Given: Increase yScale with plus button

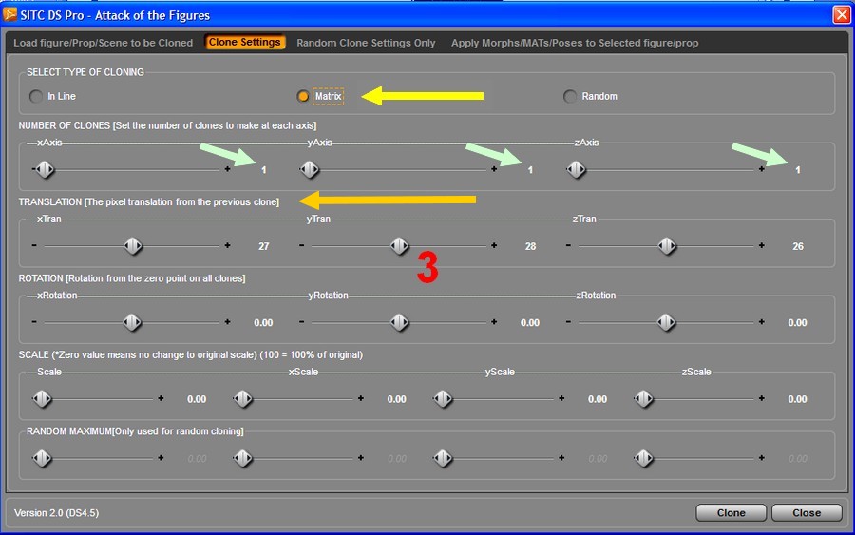Looking at the screenshot, I should point(561,398).
